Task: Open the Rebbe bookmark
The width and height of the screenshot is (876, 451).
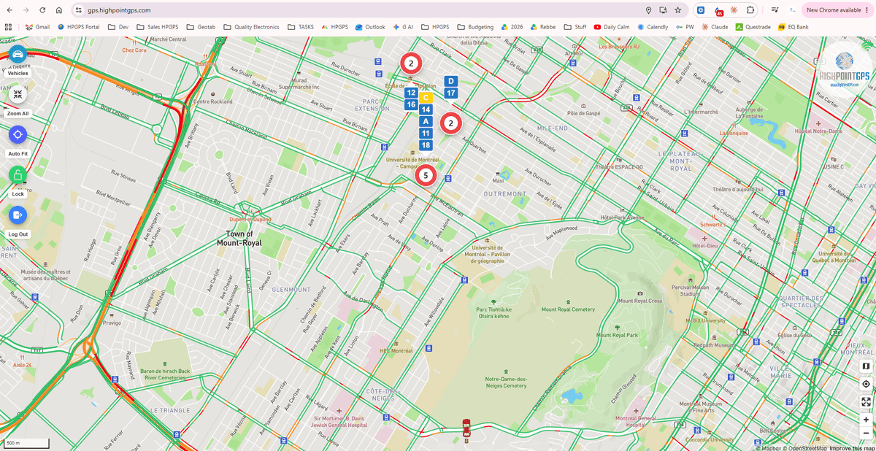Action: click(x=543, y=27)
